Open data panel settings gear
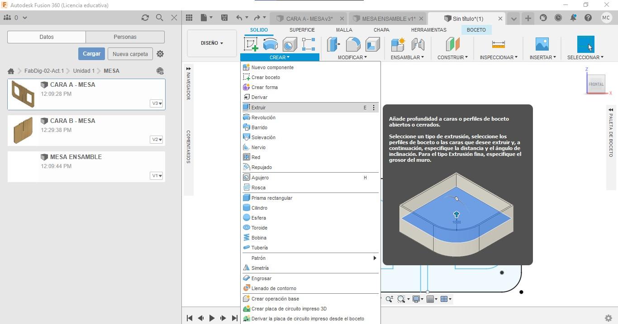Viewport: 618px width, 324px height. pyautogui.click(x=160, y=54)
